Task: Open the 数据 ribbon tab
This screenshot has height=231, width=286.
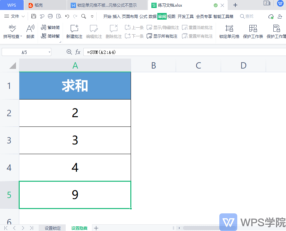Action: coord(153,16)
